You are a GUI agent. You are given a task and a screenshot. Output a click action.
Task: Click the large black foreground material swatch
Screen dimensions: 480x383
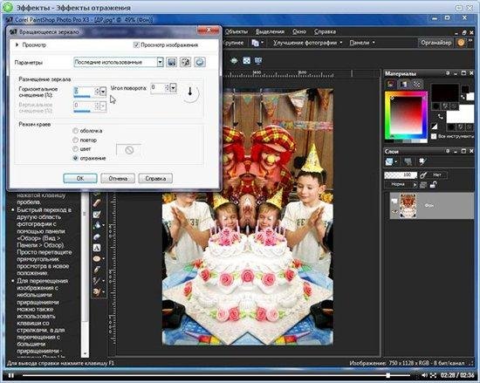(445, 93)
